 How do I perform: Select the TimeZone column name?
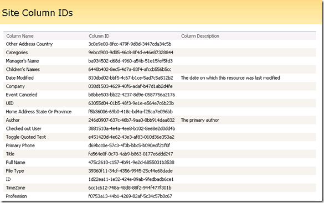tap(16, 188)
